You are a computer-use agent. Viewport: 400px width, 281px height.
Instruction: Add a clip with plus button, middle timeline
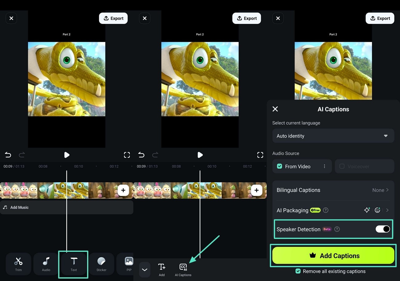[256, 190]
